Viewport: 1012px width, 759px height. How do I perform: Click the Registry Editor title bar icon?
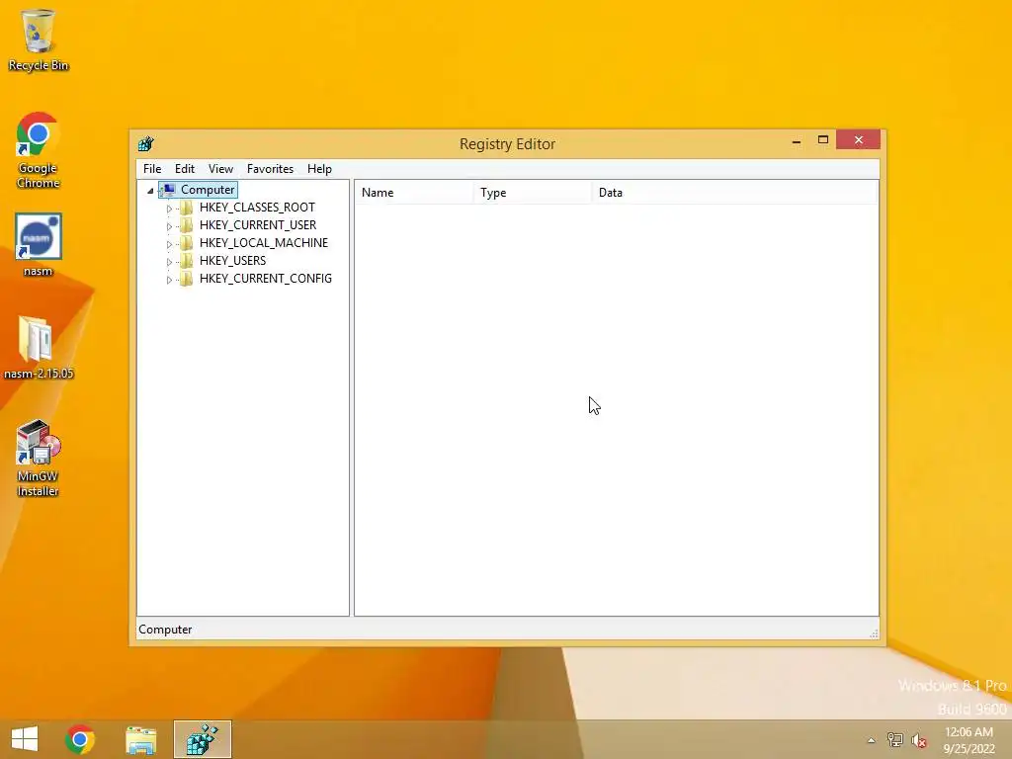[x=146, y=144]
